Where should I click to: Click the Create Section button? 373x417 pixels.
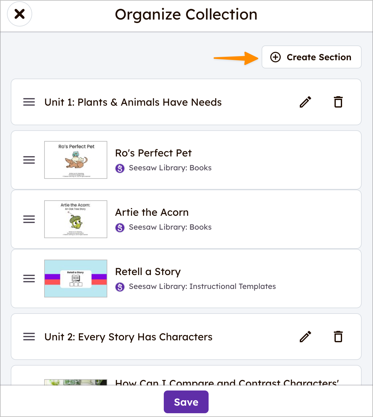coord(311,57)
